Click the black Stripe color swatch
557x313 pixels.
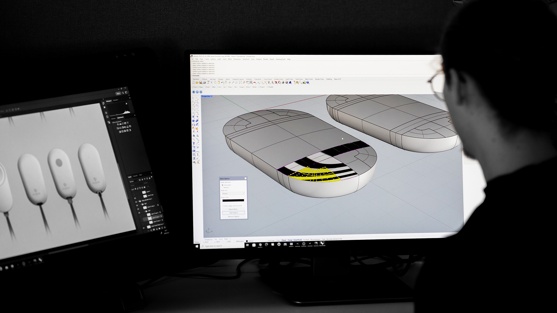(x=233, y=200)
